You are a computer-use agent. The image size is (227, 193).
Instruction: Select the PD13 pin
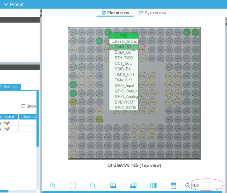tap(195, 128)
